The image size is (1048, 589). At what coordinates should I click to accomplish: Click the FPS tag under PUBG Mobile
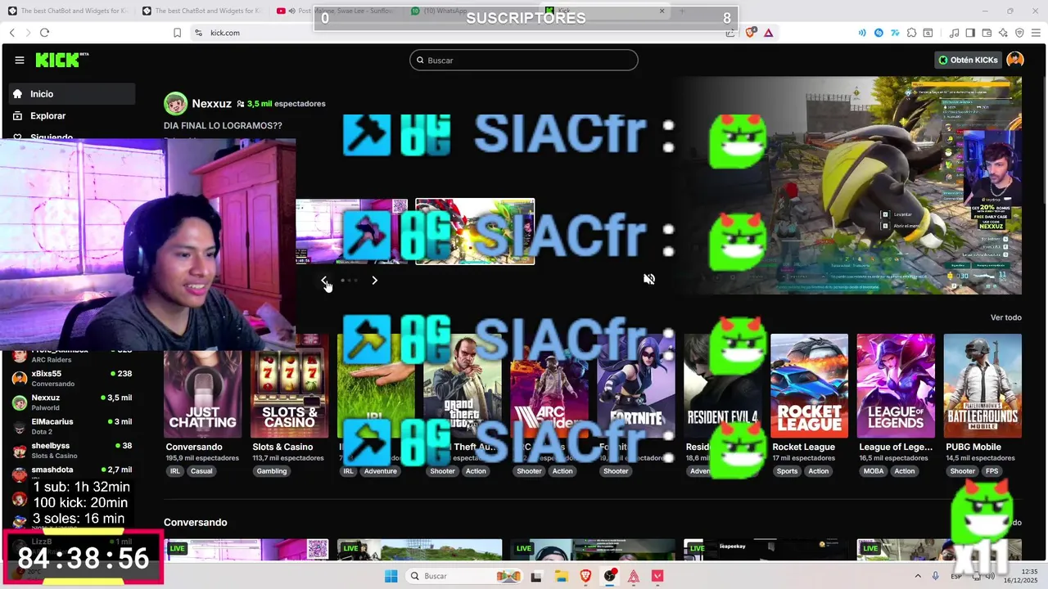pos(992,471)
